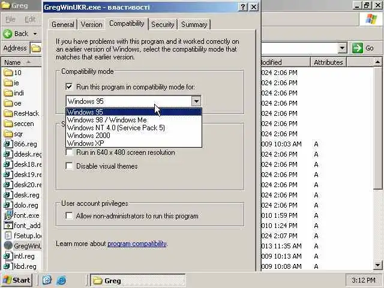Click the Windows flag logo icon

371,19
